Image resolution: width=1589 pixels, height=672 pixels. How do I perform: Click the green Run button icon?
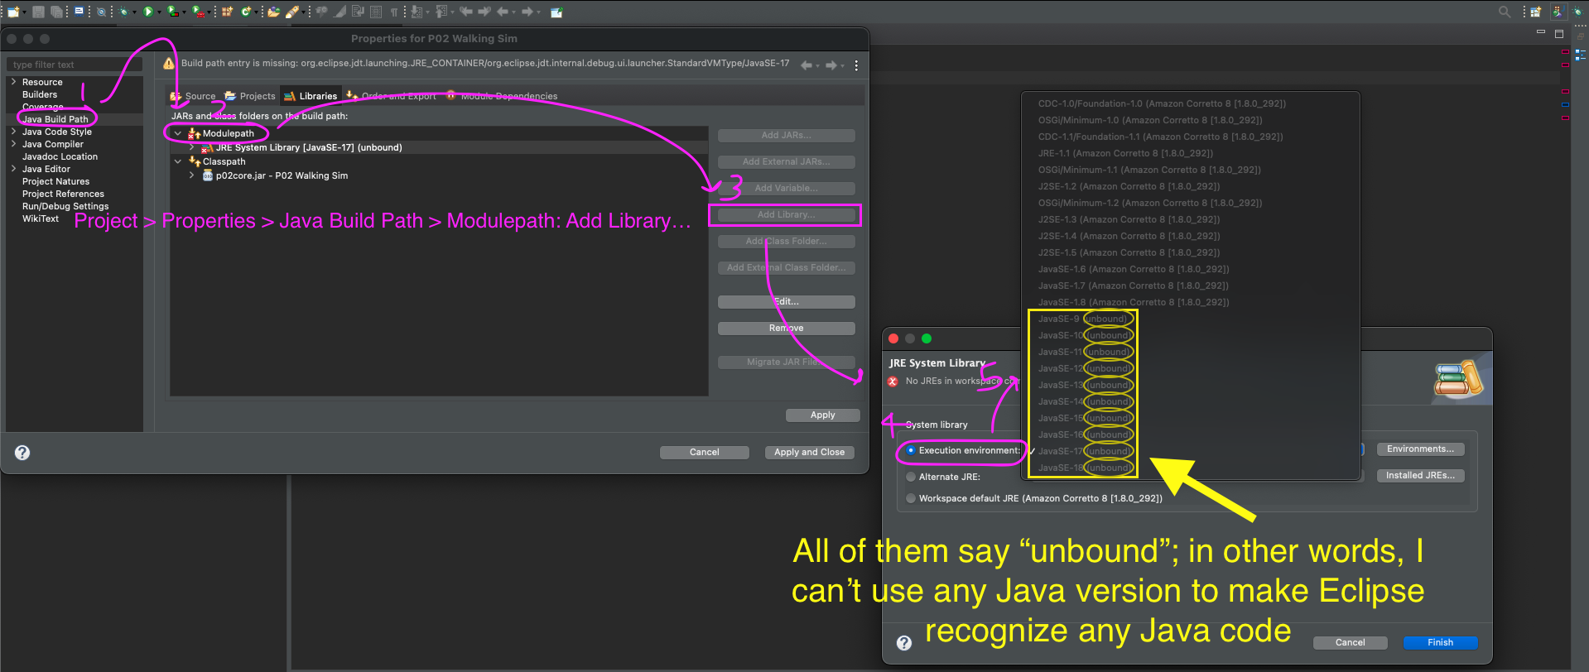coord(148,12)
